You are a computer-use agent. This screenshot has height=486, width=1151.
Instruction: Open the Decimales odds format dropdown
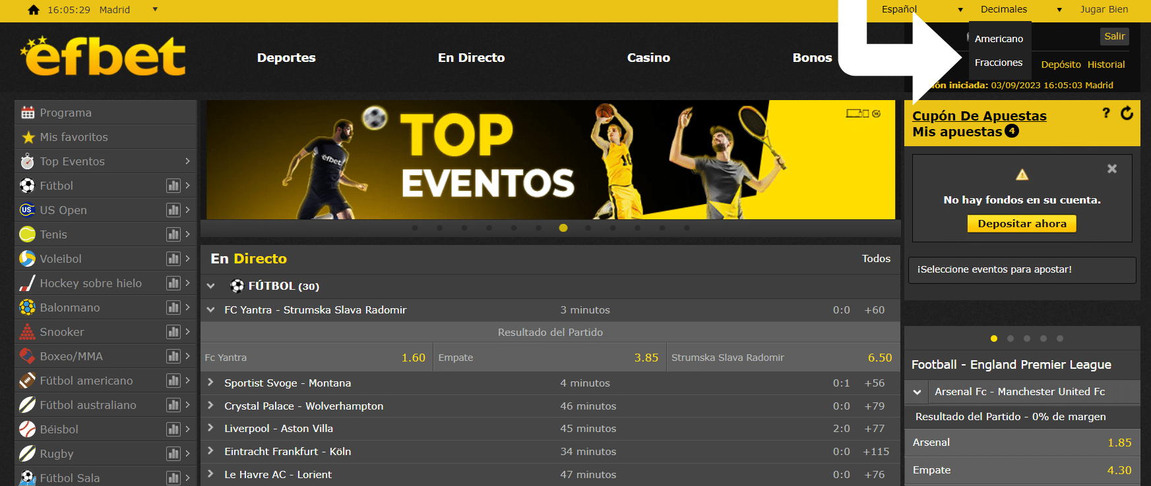click(1021, 9)
